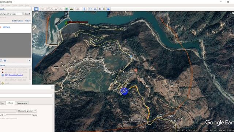This screenshot has height=132, width=234.
Task: Select the Add Path tool
Action: pyautogui.click(x=52, y=9)
